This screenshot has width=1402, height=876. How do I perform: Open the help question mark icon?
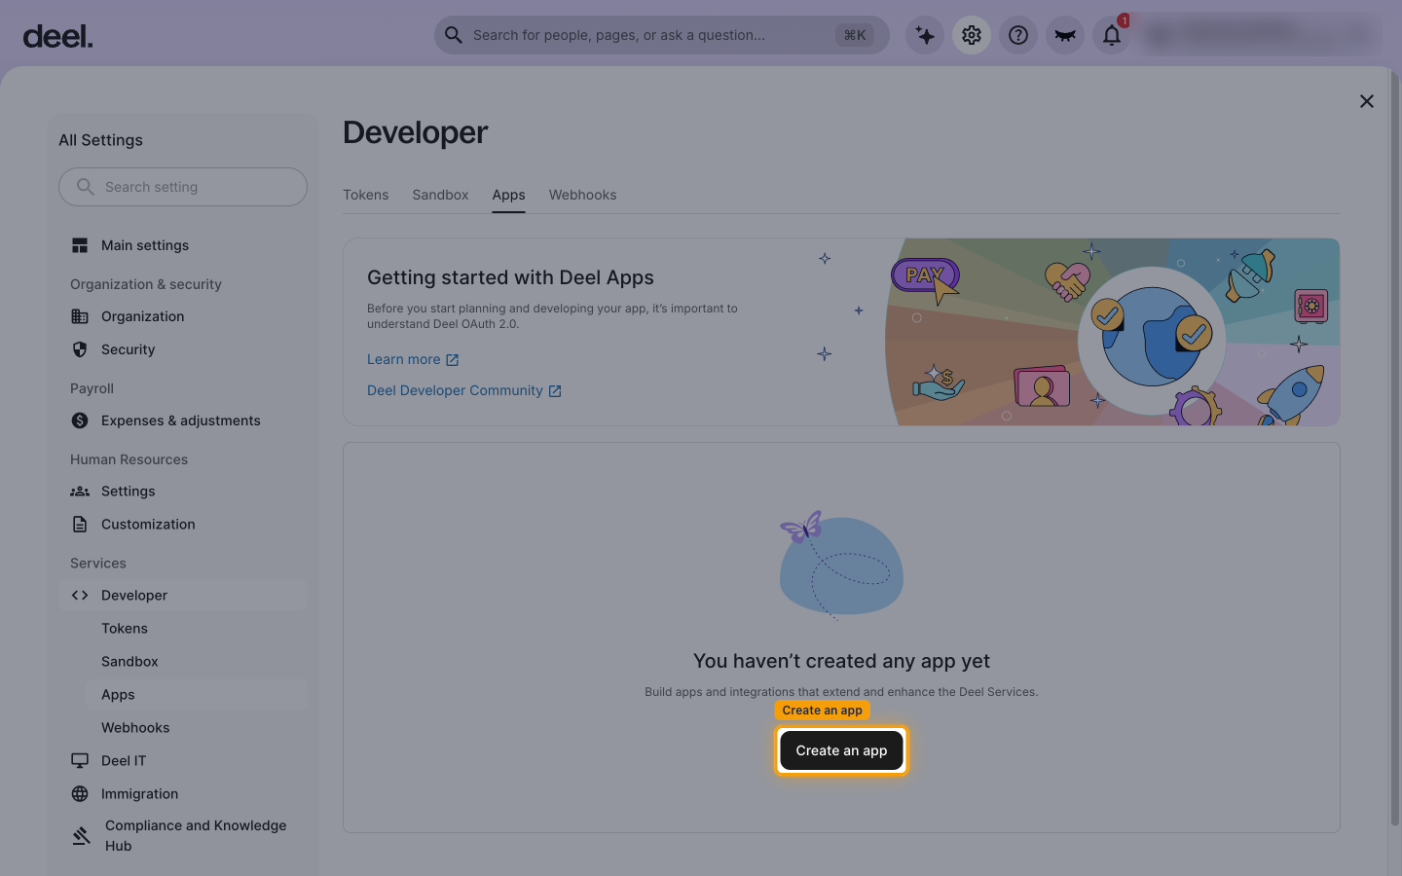coord(1018,35)
